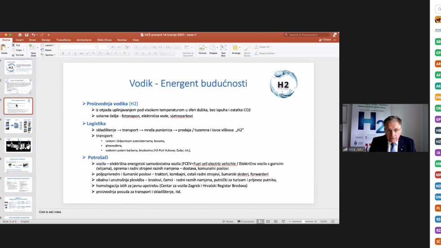Open the Paste options arrow

coord(9,48)
